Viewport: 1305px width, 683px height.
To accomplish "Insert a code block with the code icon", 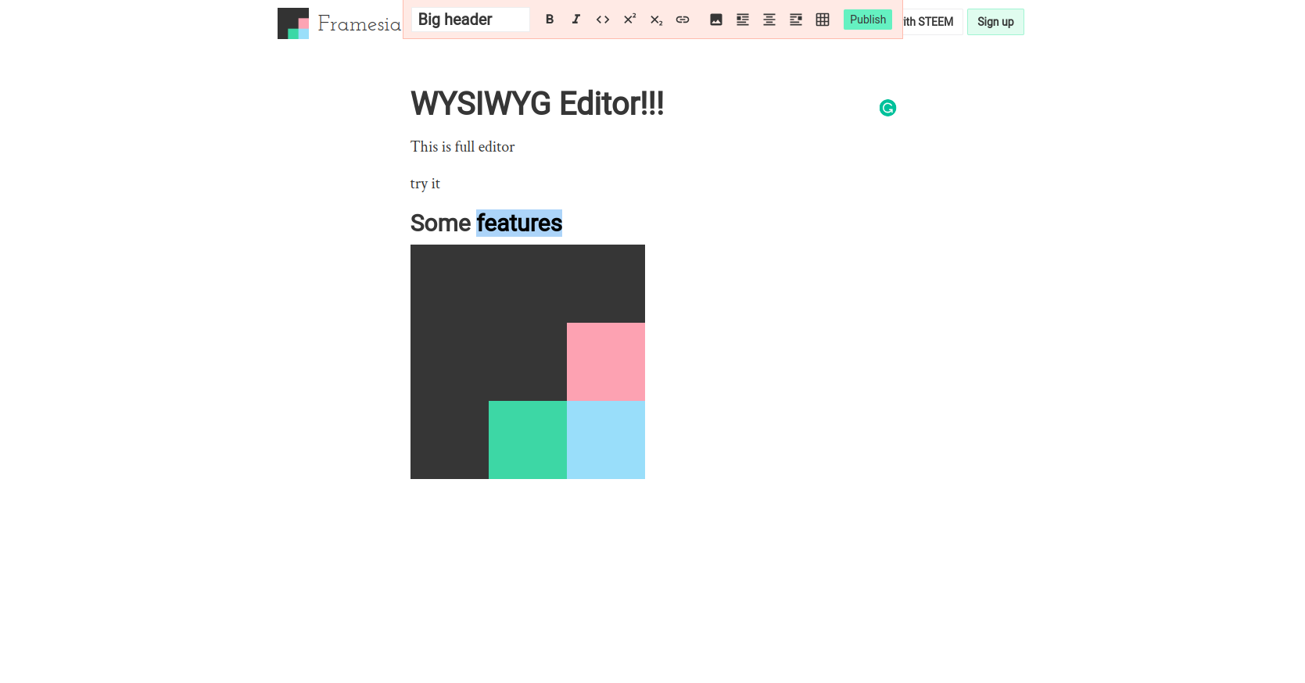I will click(x=603, y=20).
